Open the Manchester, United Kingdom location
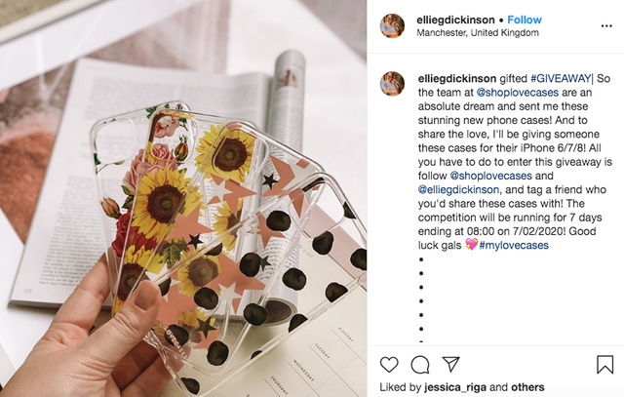624x397 pixels. [x=478, y=33]
